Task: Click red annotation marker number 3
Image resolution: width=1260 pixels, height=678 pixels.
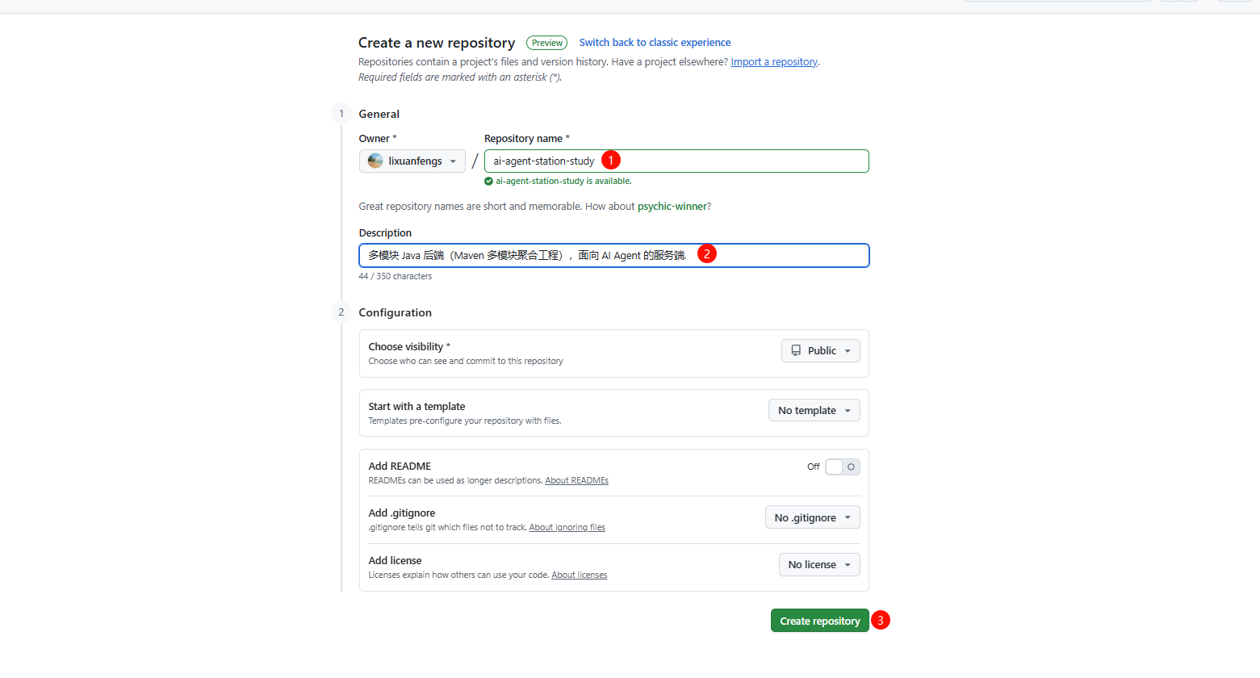Action: click(x=881, y=621)
